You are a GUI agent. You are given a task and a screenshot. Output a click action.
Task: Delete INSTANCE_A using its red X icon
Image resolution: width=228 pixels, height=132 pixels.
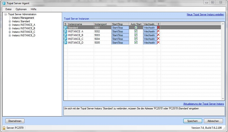point(159,31)
